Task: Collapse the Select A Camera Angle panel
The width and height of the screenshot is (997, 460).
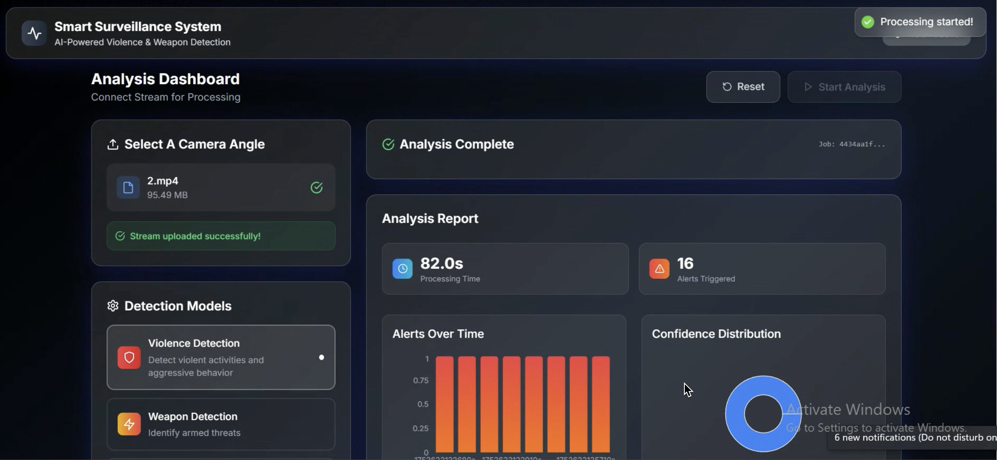Action: 194,144
